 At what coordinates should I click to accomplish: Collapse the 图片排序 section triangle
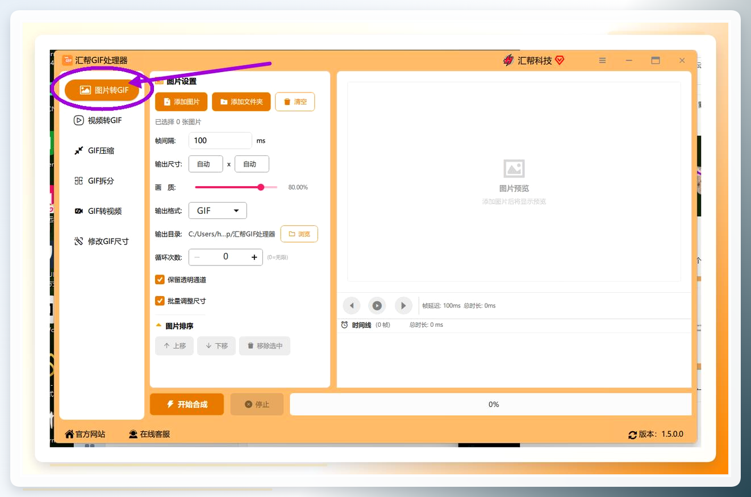[158, 326]
